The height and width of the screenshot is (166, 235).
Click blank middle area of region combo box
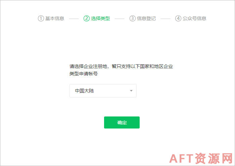coord(112,91)
